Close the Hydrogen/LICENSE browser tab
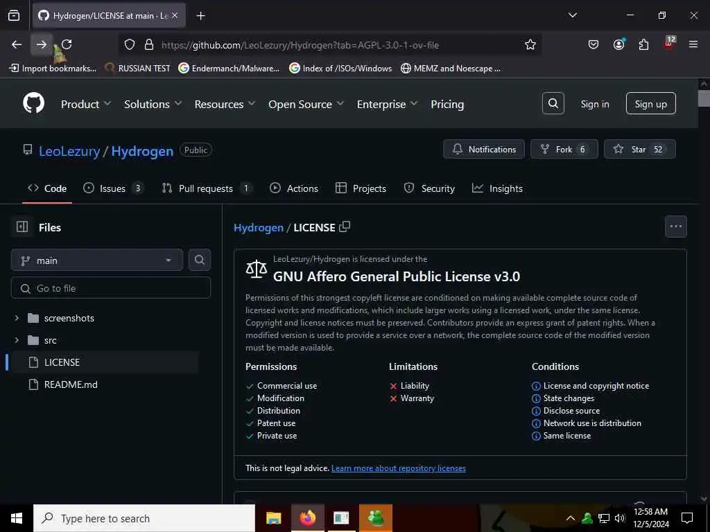This screenshot has width=710, height=532. click(x=175, y=16)
